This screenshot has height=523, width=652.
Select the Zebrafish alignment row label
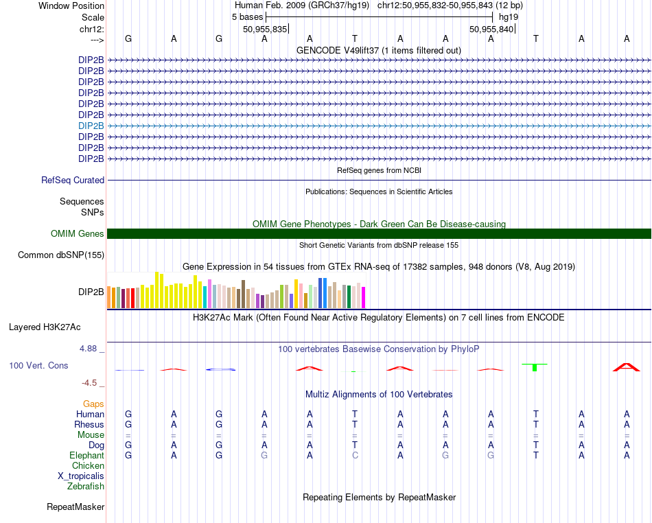click(86, 487)
